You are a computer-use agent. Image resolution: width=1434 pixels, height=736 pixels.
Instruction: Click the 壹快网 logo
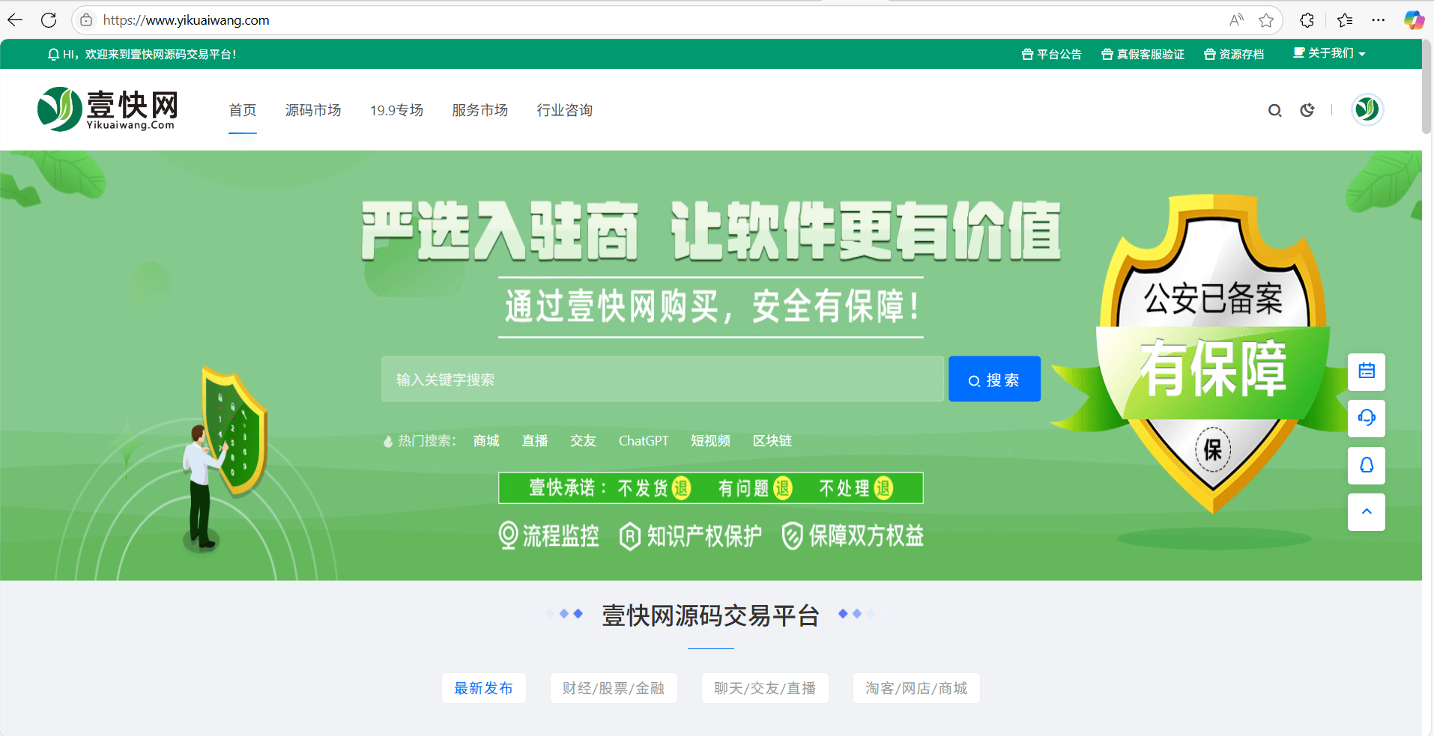pyautogui.click(x=109, y=109)
